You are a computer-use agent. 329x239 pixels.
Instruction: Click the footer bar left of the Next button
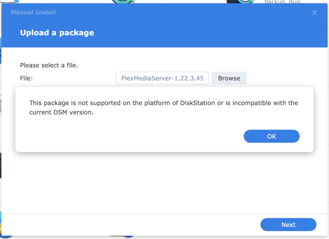coord(119,225)
